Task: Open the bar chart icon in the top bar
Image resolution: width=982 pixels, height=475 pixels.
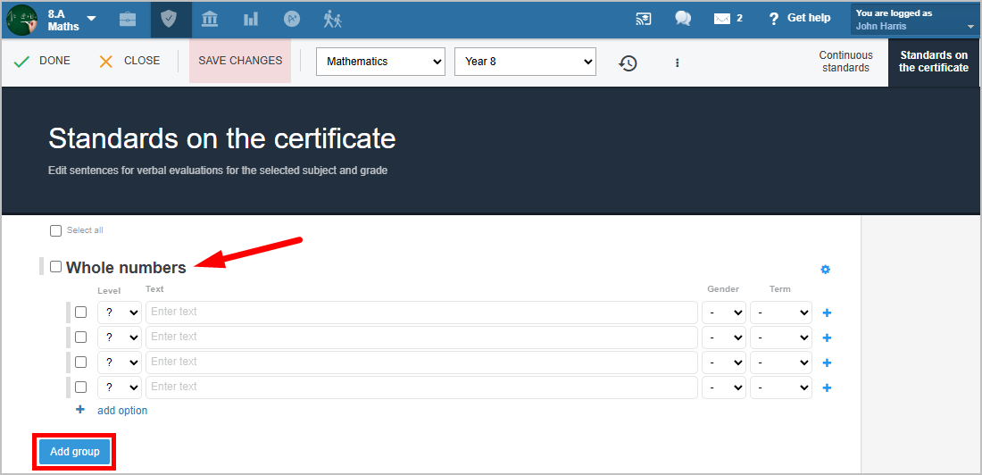Action: (x=251, y=19)
